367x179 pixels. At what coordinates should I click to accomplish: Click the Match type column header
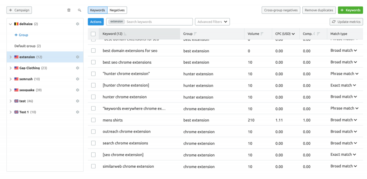tap(339, 34)
